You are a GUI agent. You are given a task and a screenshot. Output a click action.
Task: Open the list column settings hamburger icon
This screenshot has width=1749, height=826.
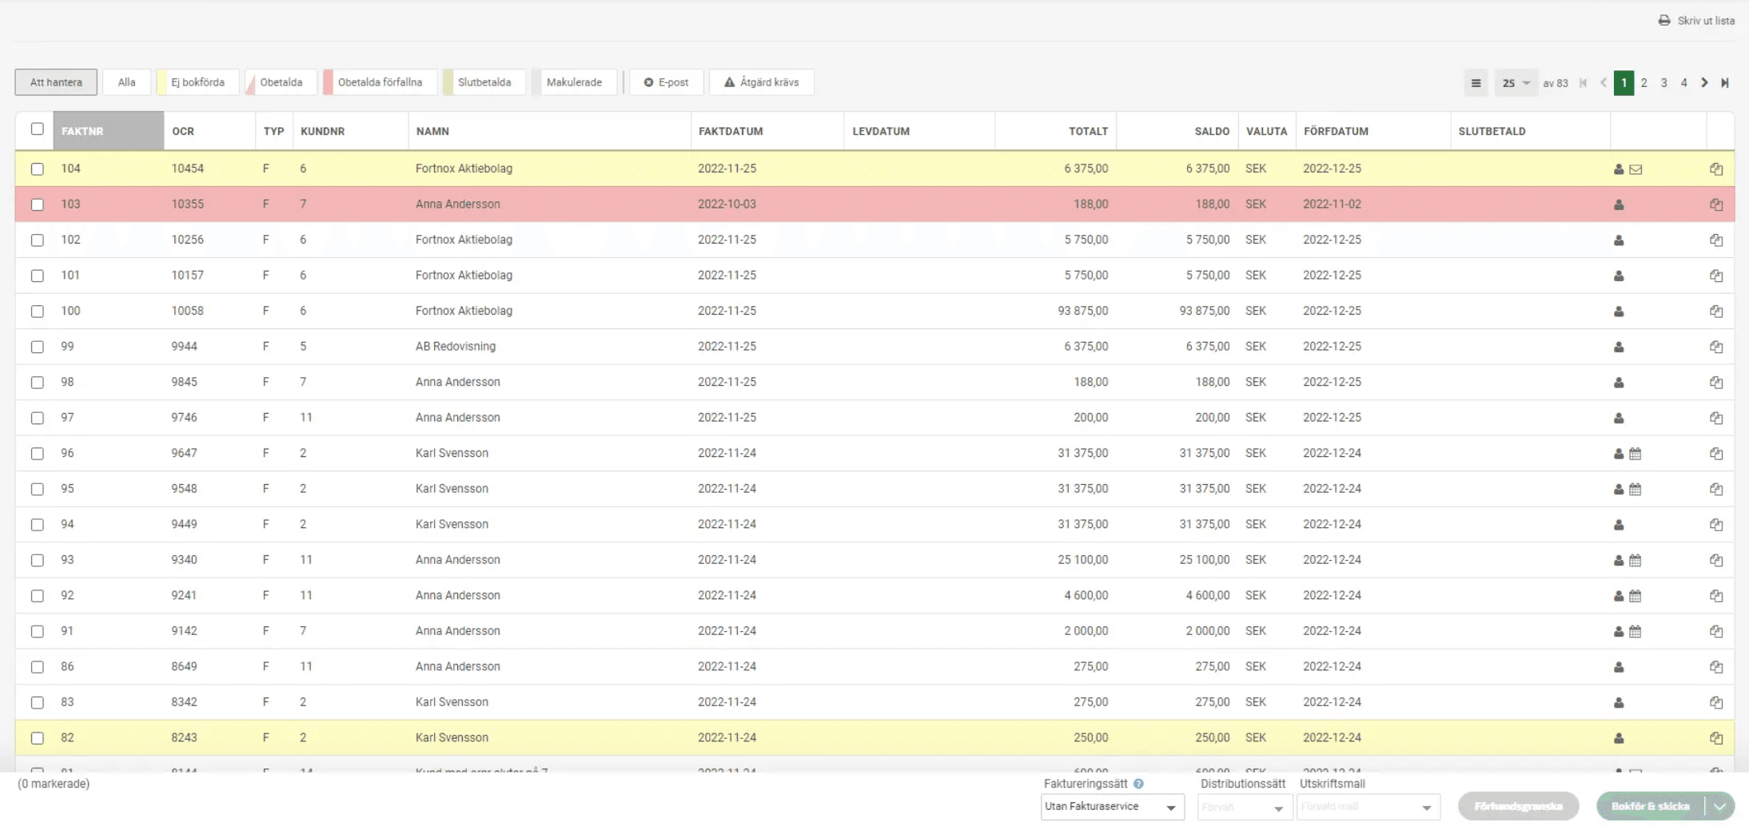pyautogui.click(x=1476, y=83)
